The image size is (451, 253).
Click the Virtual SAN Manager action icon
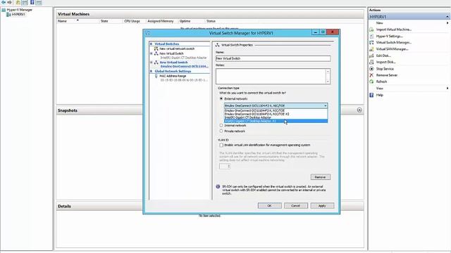point(371,49)
